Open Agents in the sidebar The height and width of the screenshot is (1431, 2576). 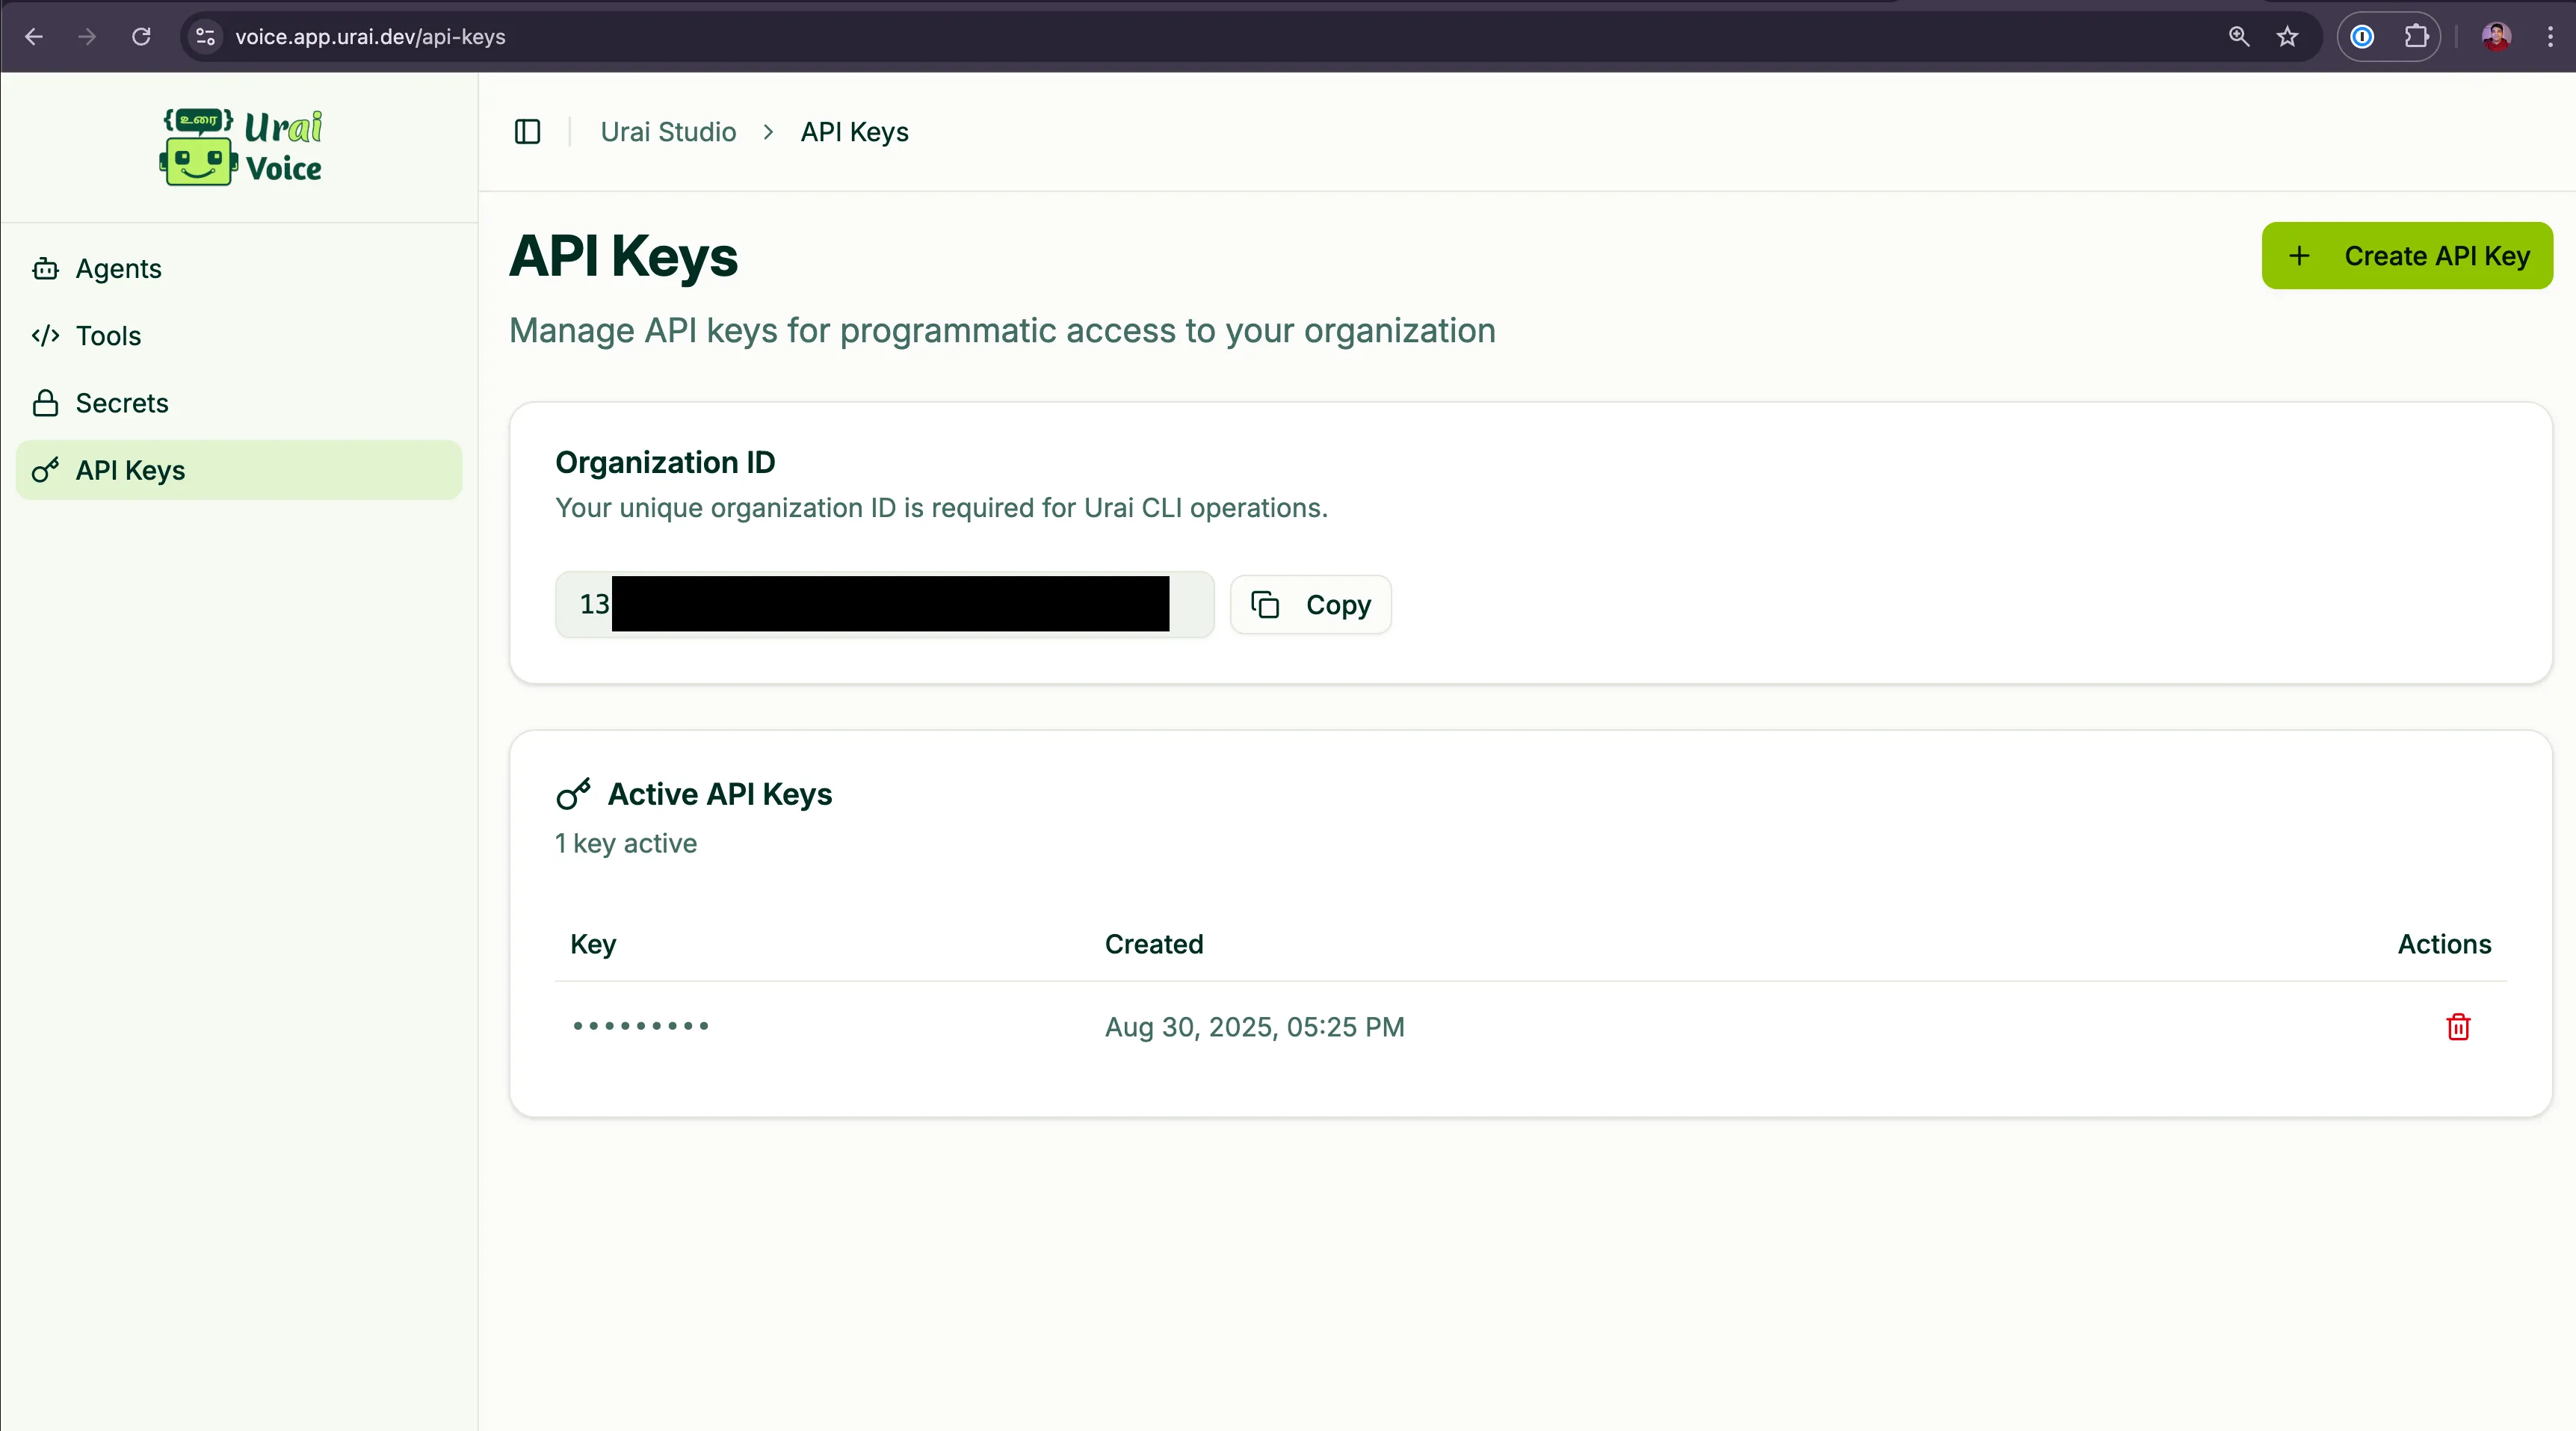(x=238, y=268)
